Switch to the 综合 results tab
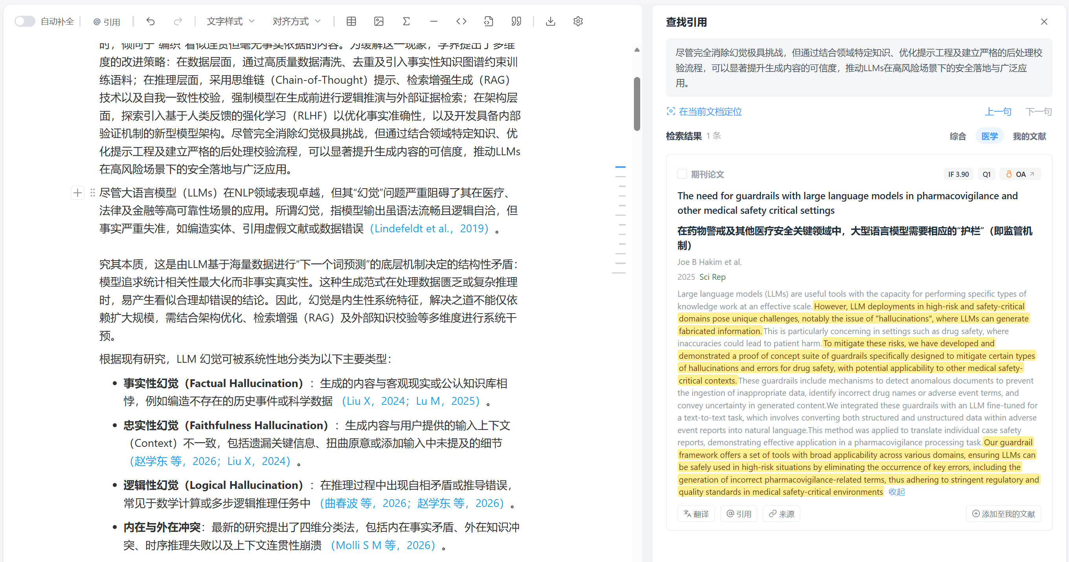This screenshot has height=562, width=1069. [x=958, y=136]
